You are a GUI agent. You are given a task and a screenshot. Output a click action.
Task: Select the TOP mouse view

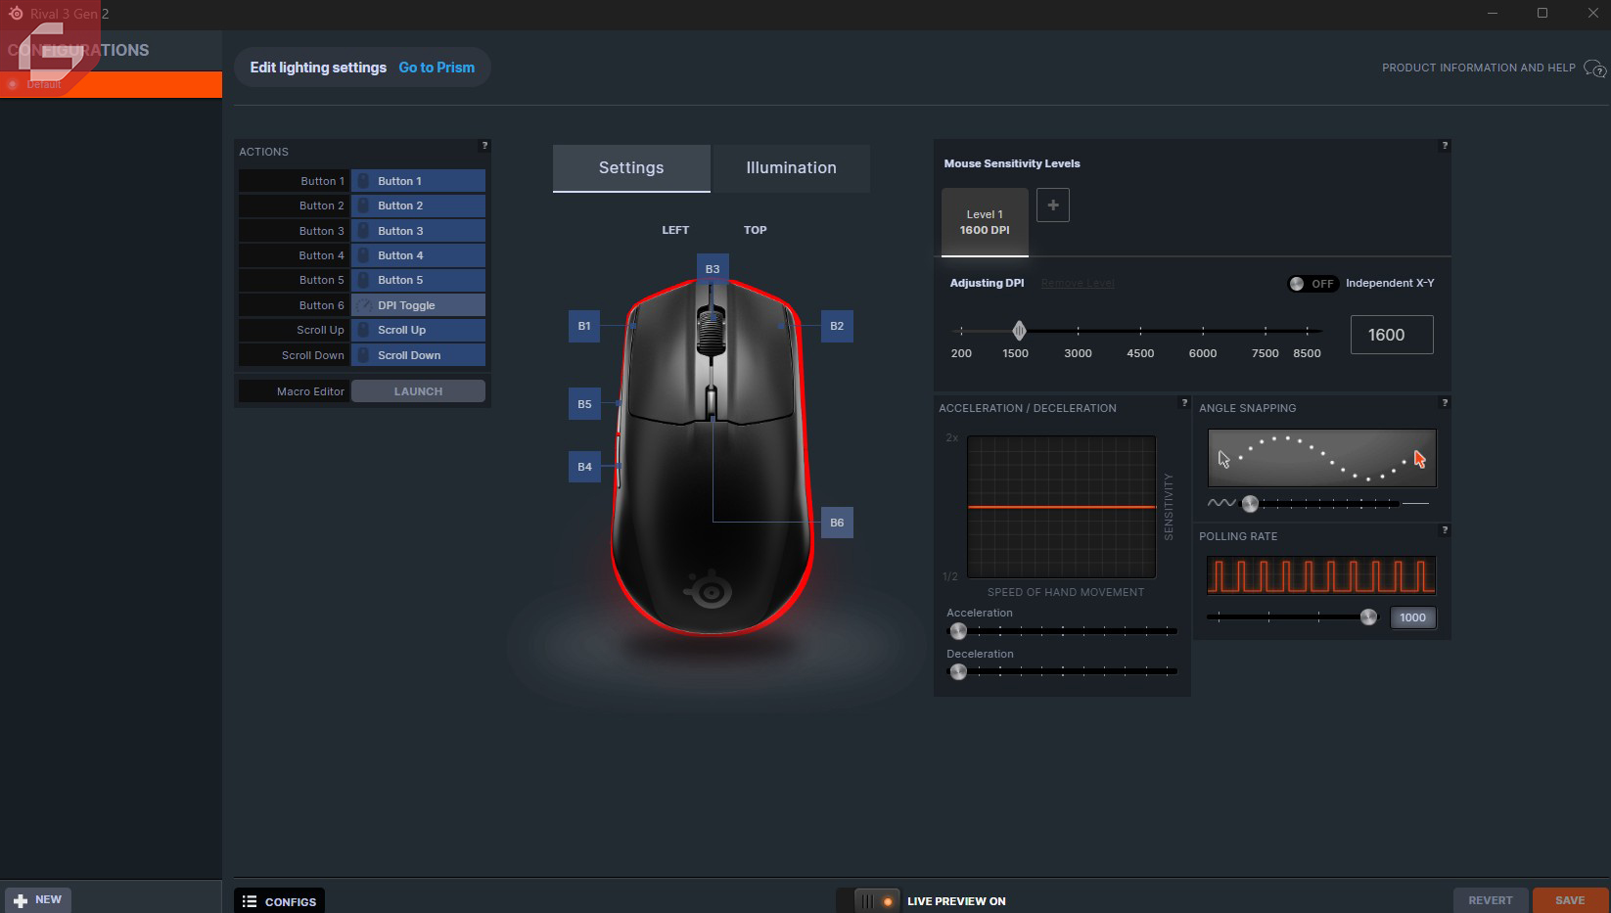755,230
